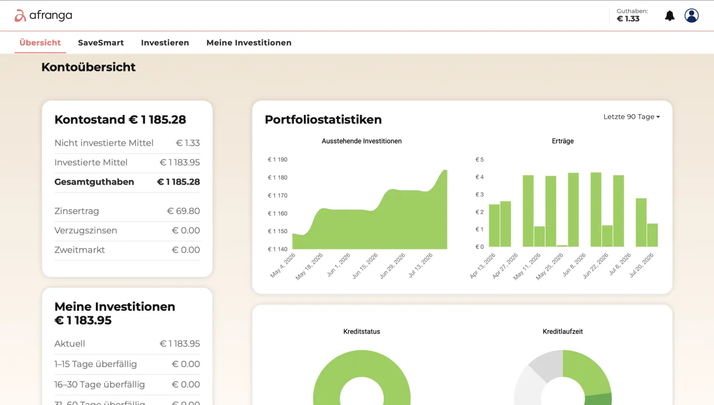Click the € 1 190 axis label
The width and height of the screenshot is (714, 405).
(x=277, y=160)
